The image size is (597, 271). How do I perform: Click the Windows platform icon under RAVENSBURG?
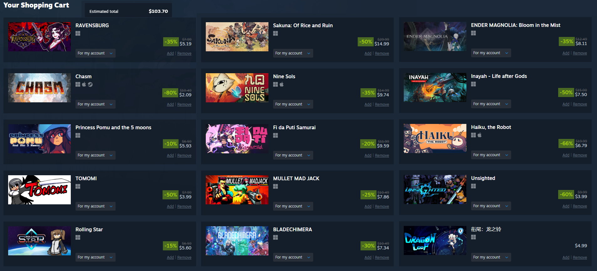78,33
